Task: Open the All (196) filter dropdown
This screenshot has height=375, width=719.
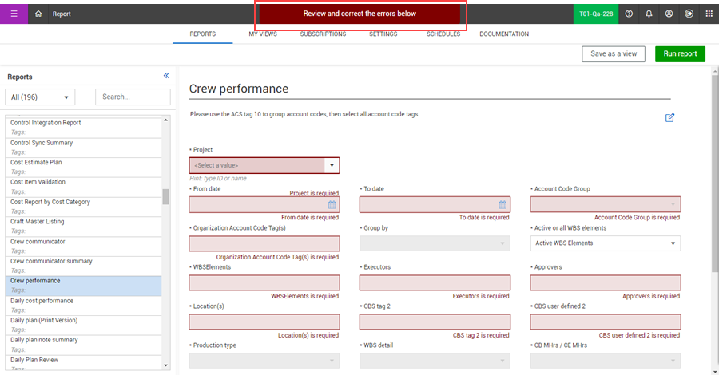Action: [x=40, y=97]
